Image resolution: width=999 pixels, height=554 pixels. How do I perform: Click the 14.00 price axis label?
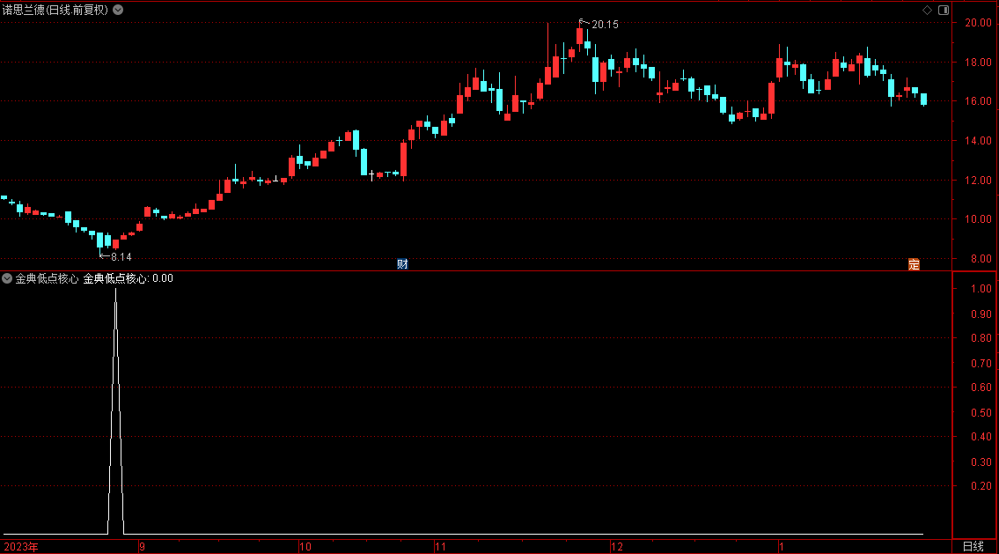(978, 141)
